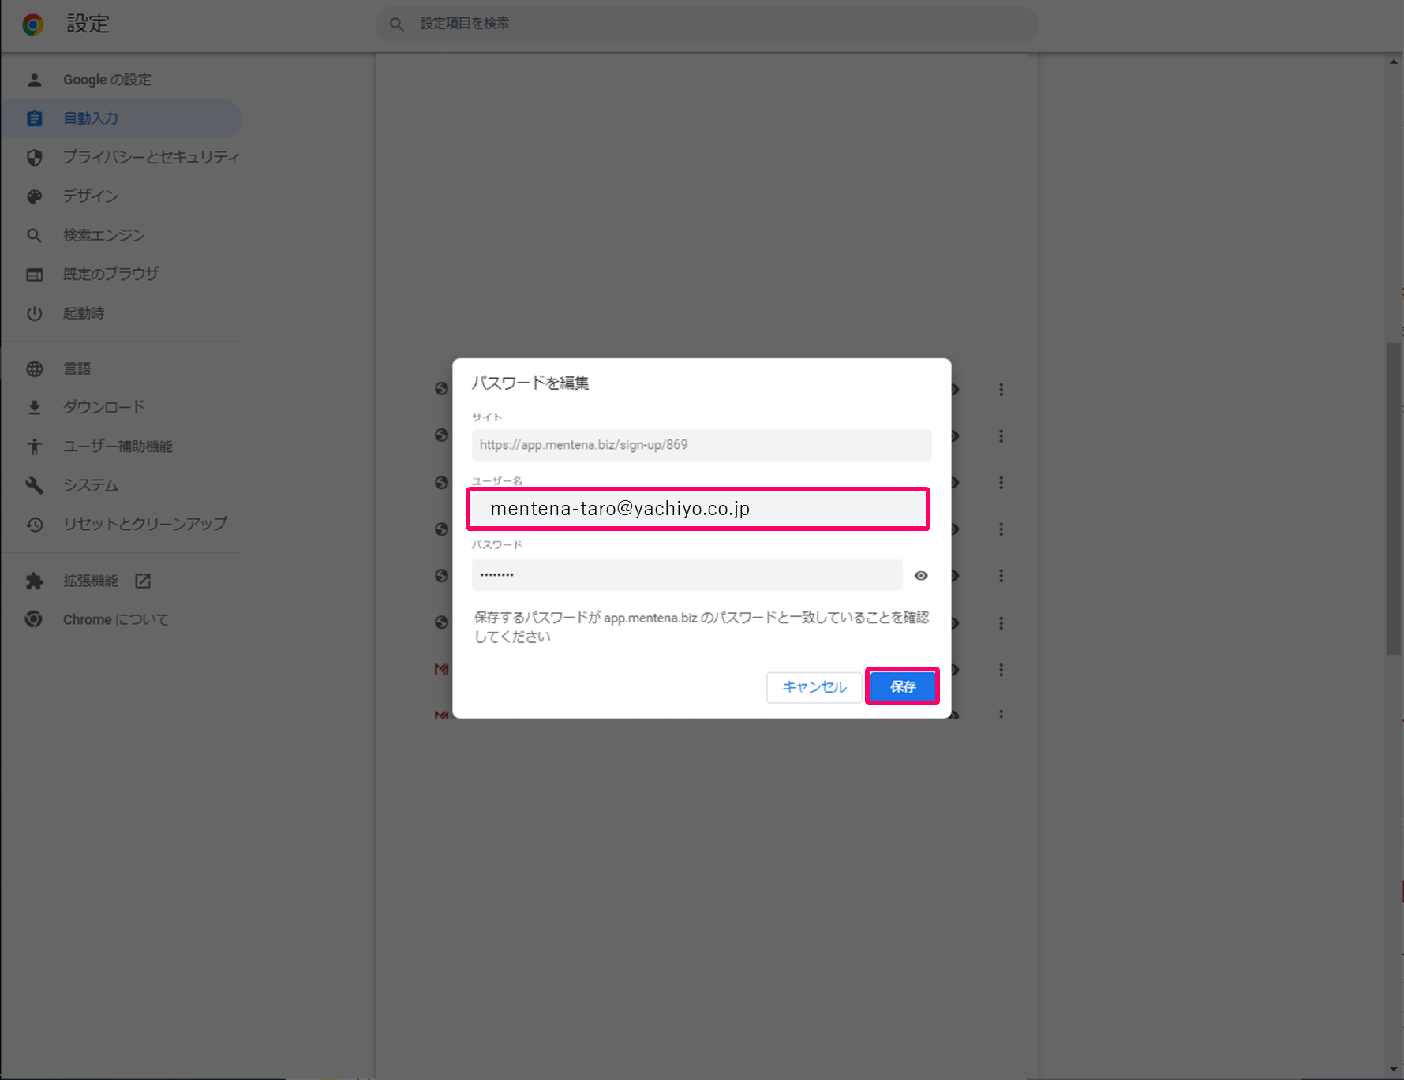
Task: Click the デザイン palette icon
Action: 35,196
